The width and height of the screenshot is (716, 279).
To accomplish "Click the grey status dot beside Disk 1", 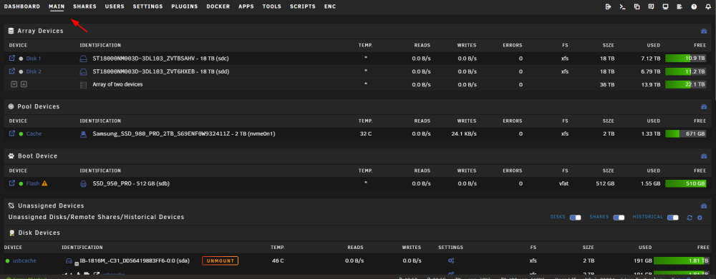I will coord(21,59).
